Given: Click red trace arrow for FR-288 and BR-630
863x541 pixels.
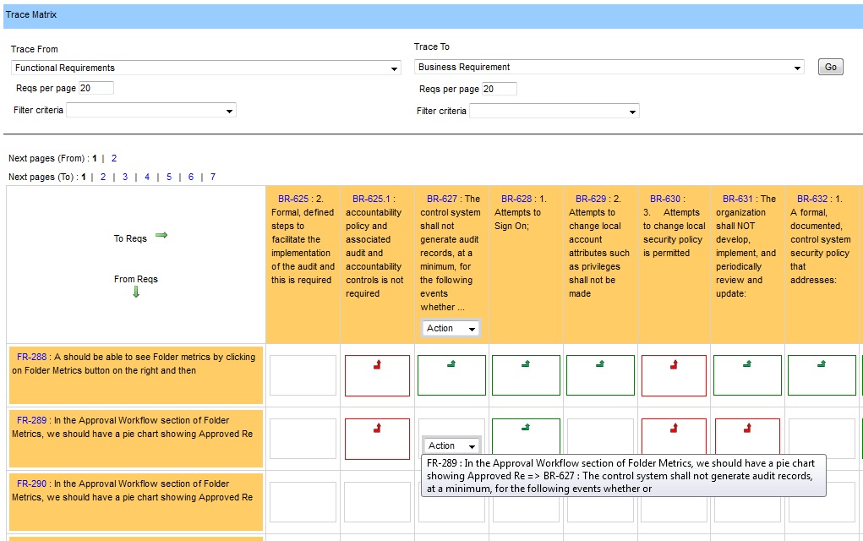Looking at the screenshot, I should tap(674, 364).
